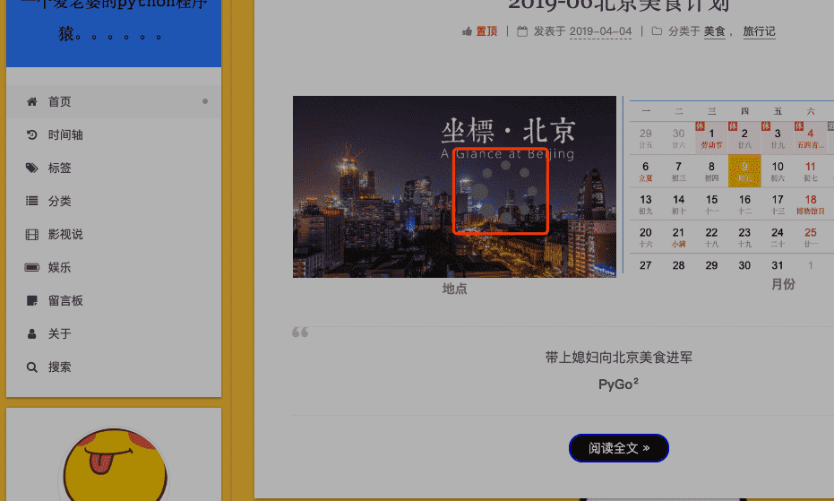Click the post date 2019-04-04
This screenshot has width=834, height=501.
click(x=600, y=31)
